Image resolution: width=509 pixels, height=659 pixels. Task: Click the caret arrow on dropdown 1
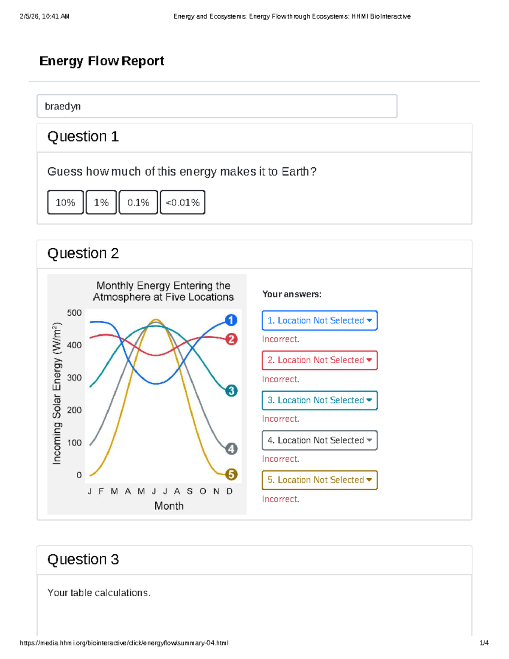(x=369, y=320)
